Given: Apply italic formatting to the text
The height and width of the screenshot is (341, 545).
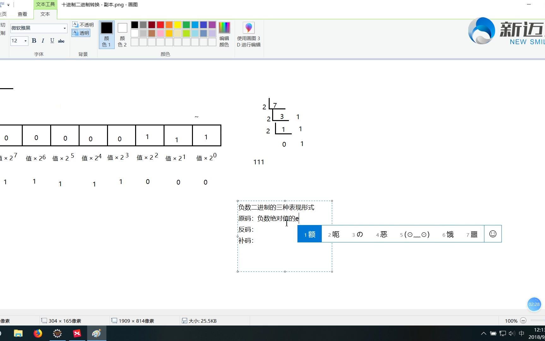Looking at the screenshot, I should tap(43, 41).
